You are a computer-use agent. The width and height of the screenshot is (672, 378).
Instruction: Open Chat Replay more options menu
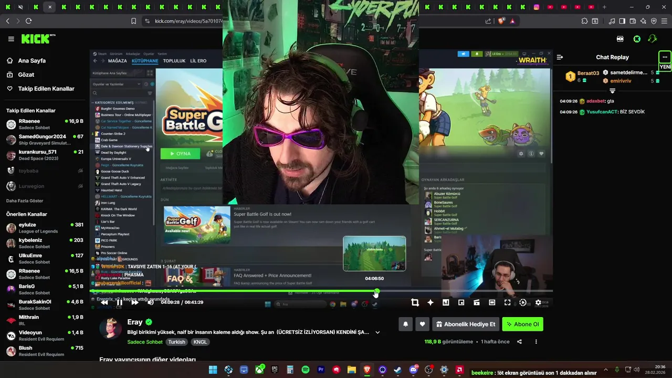click(665, 57)
